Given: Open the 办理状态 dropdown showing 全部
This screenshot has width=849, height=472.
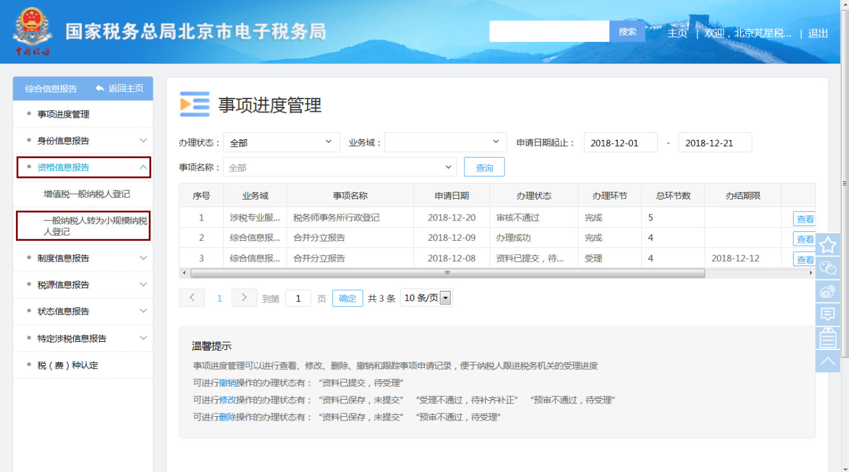Looking at the screenshot, I should coord(282,142).
